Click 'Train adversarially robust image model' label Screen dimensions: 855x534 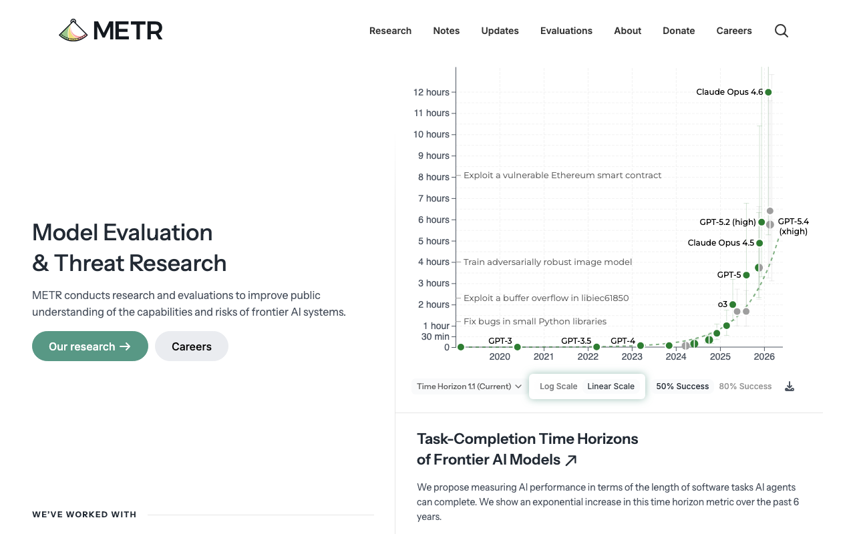[548, 262]
